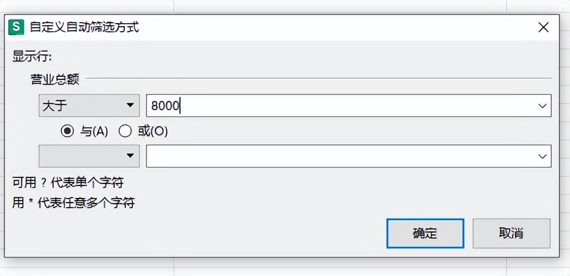Click the green WPS S logo icon
Viewport: 570px width, 276px height.
[x=16, y=27]
